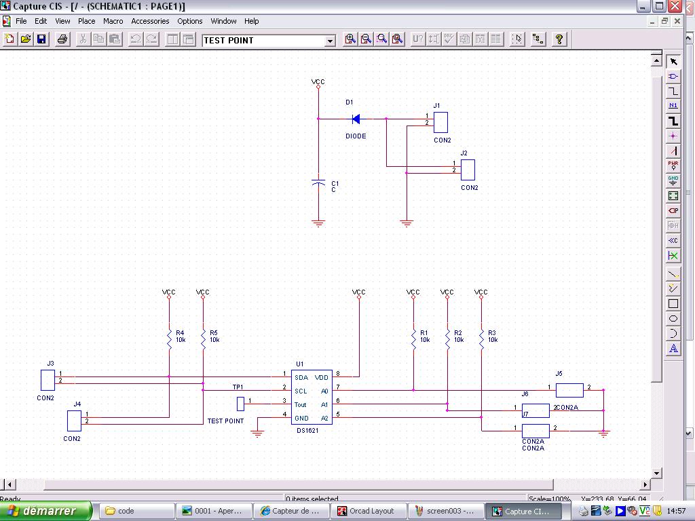The height and width of the screenshot is (521, 695).
Task: Select the Place Hierarchical Block tool
Action: tap(673, 196)
